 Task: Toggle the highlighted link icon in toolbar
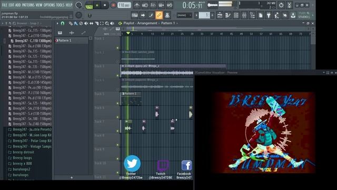click(159, 15)
